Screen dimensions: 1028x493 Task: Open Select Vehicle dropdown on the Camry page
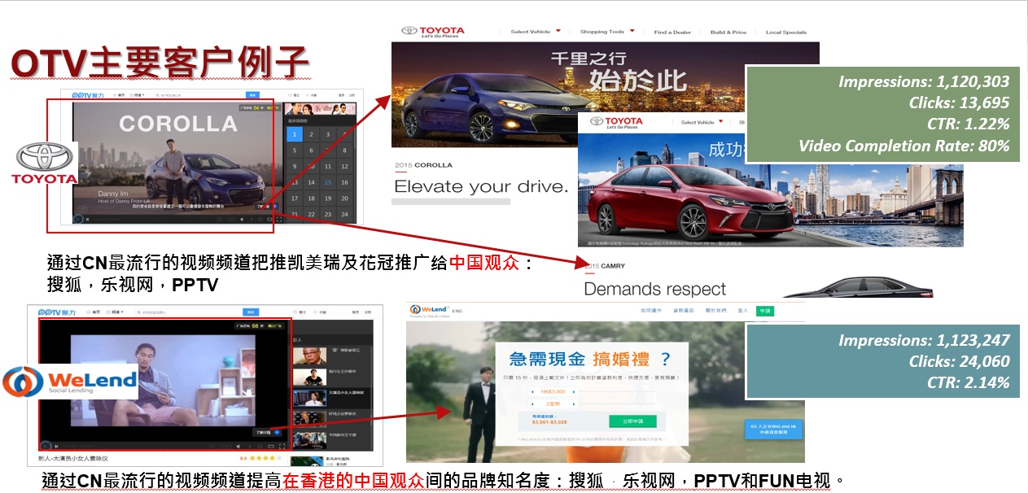(704, 122)
